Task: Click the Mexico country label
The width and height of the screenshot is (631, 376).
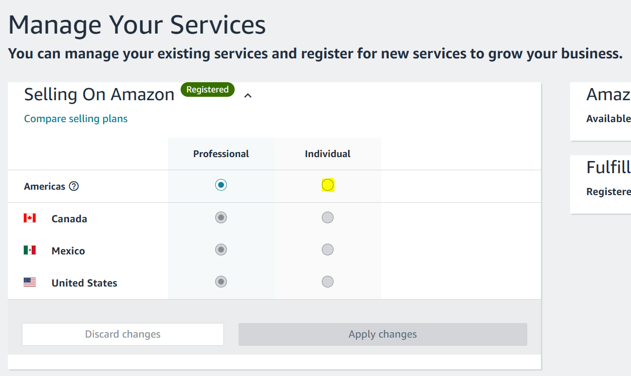Action: (68, 251)
